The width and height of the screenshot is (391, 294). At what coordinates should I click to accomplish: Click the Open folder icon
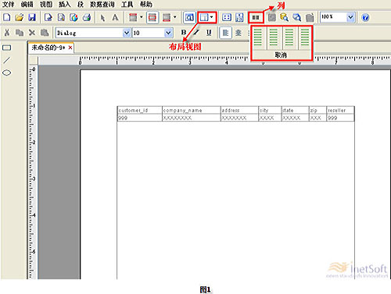point(19,17)
